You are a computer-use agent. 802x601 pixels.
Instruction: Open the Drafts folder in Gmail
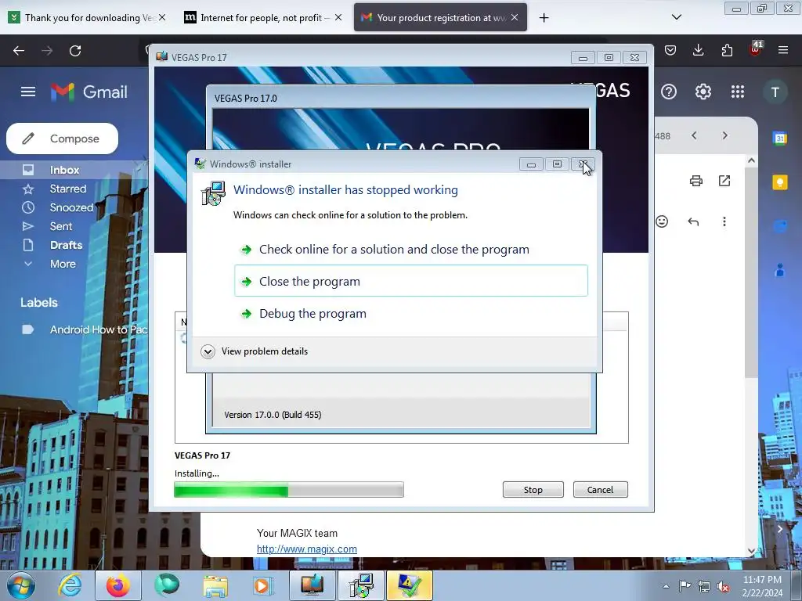pos(66,245)
